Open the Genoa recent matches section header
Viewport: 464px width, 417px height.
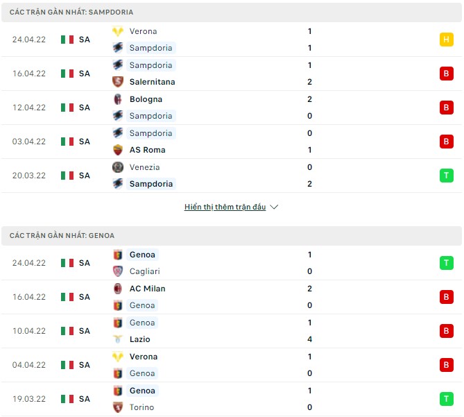point(62,236)
